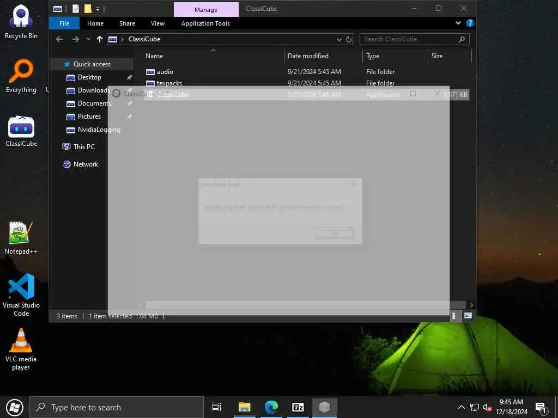The height and width of the screenshot is (418, 558).
Task: Refresh the ClassiCube folder view
Action: click(x=349, y=39)
